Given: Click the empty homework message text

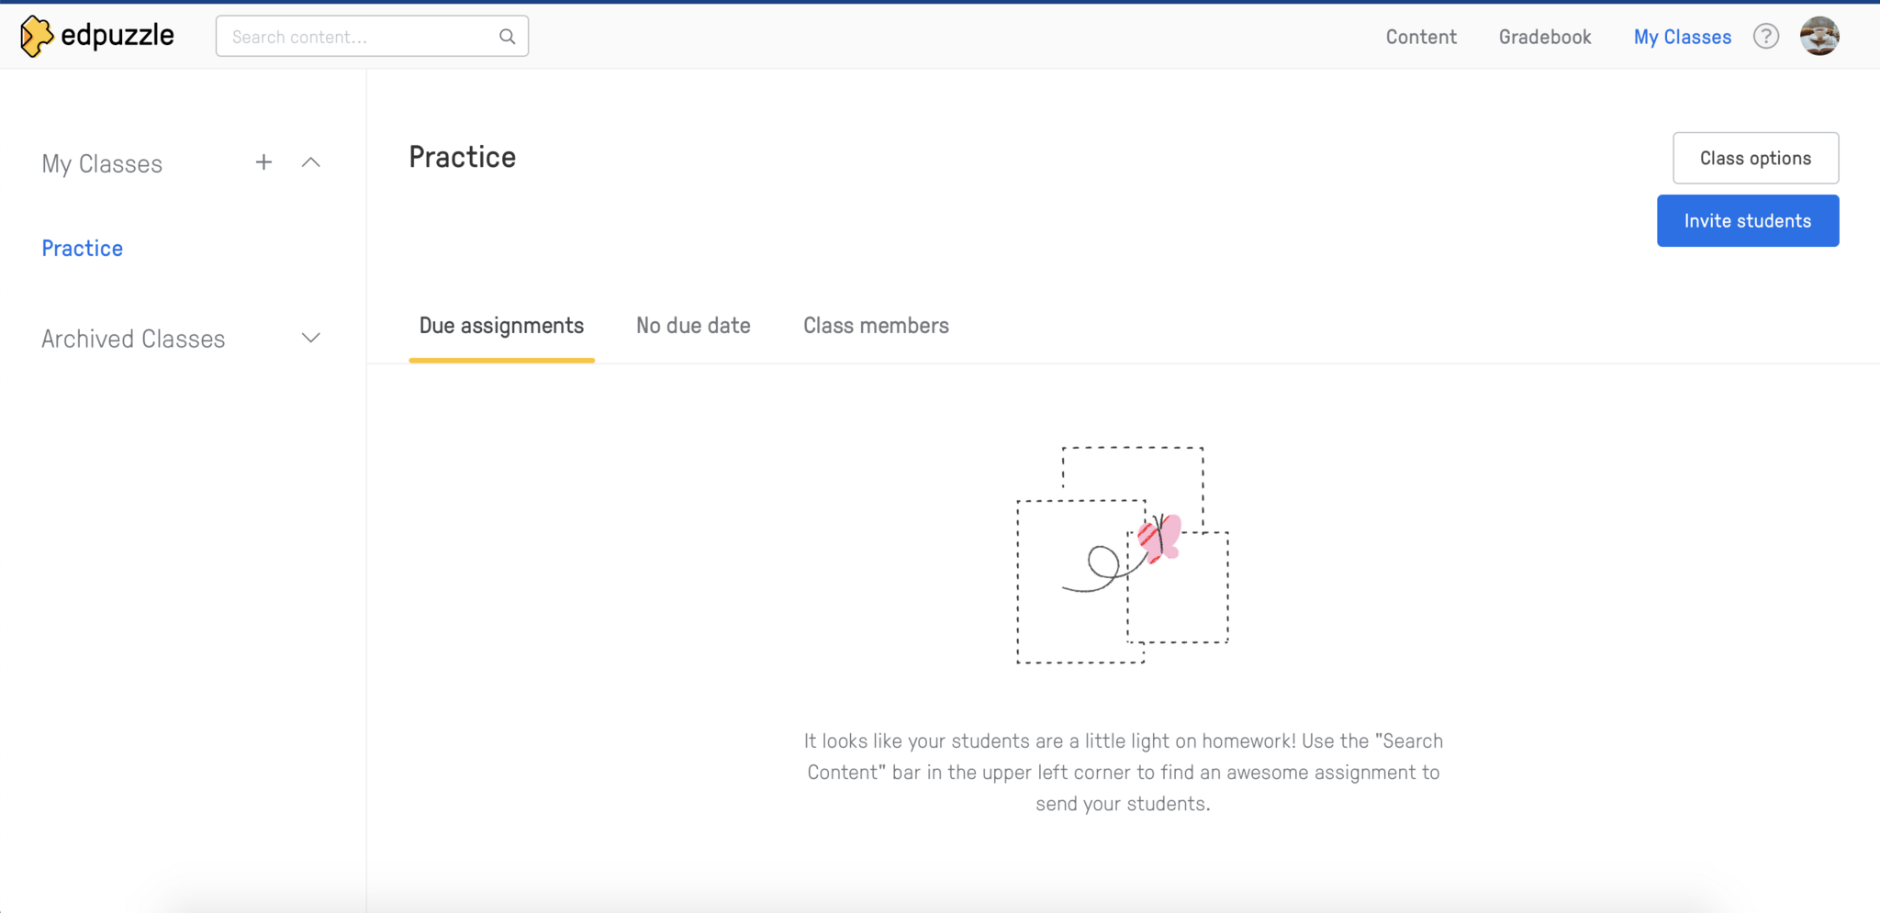Looking at the screenshot, I should pyautogui.click(x=1123, y=772).
